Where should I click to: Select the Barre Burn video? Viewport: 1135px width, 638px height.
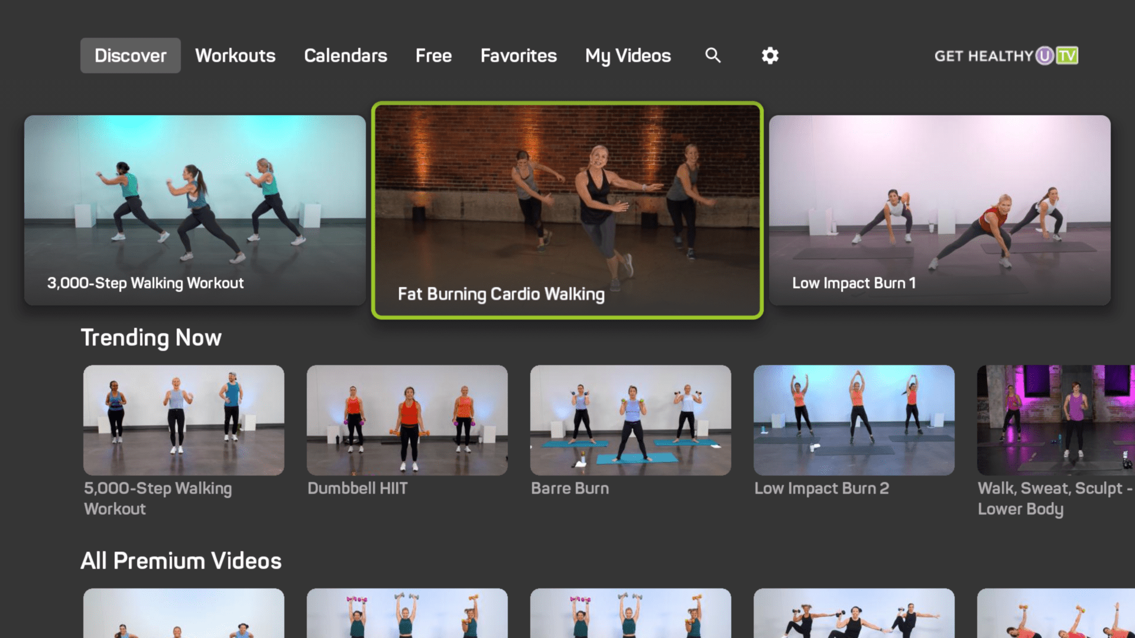click(x=630, y=420)
